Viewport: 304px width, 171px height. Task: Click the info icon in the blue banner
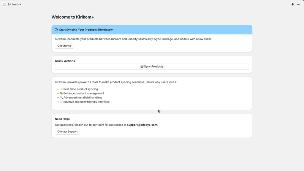pos(56,30)
